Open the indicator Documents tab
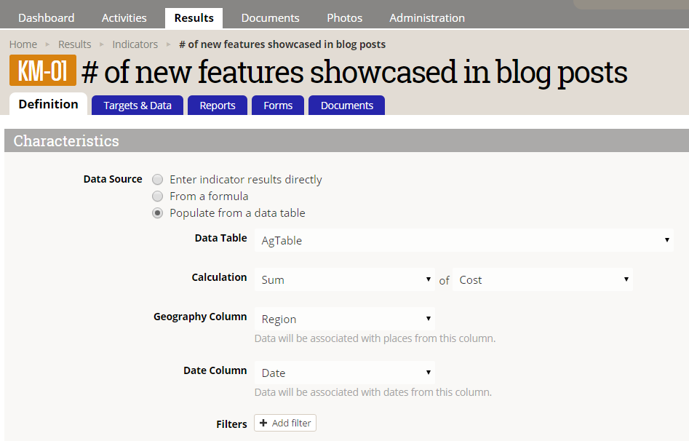689x441 pixels. [x=347, y=106]
